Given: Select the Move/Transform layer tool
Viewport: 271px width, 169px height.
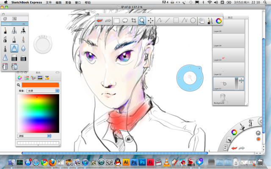Looking at the screenshot, I should (151, 21).
